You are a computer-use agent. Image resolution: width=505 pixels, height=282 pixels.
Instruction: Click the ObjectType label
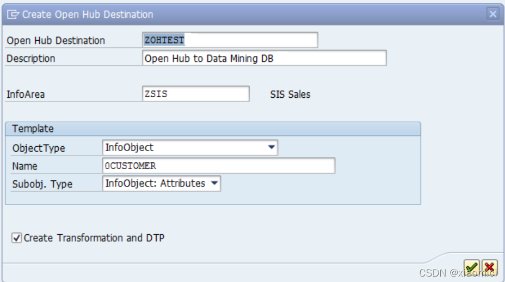pyautogui.click(x=39, y=148)
